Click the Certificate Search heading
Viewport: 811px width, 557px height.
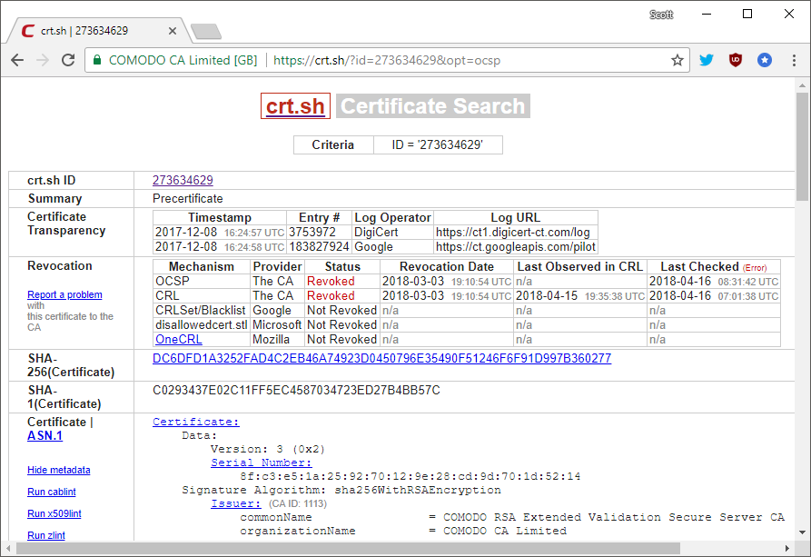pos(433,106)
